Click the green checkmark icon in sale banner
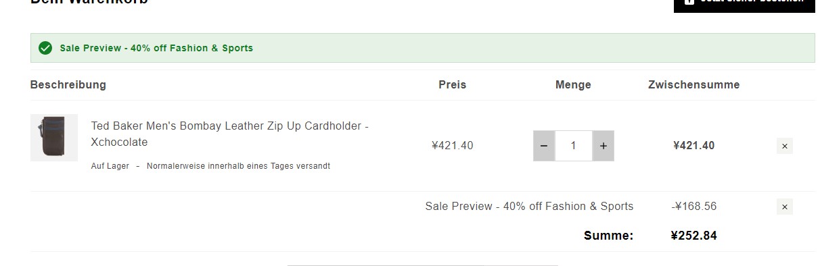820x266 pixels. click(x=45, y=48)
